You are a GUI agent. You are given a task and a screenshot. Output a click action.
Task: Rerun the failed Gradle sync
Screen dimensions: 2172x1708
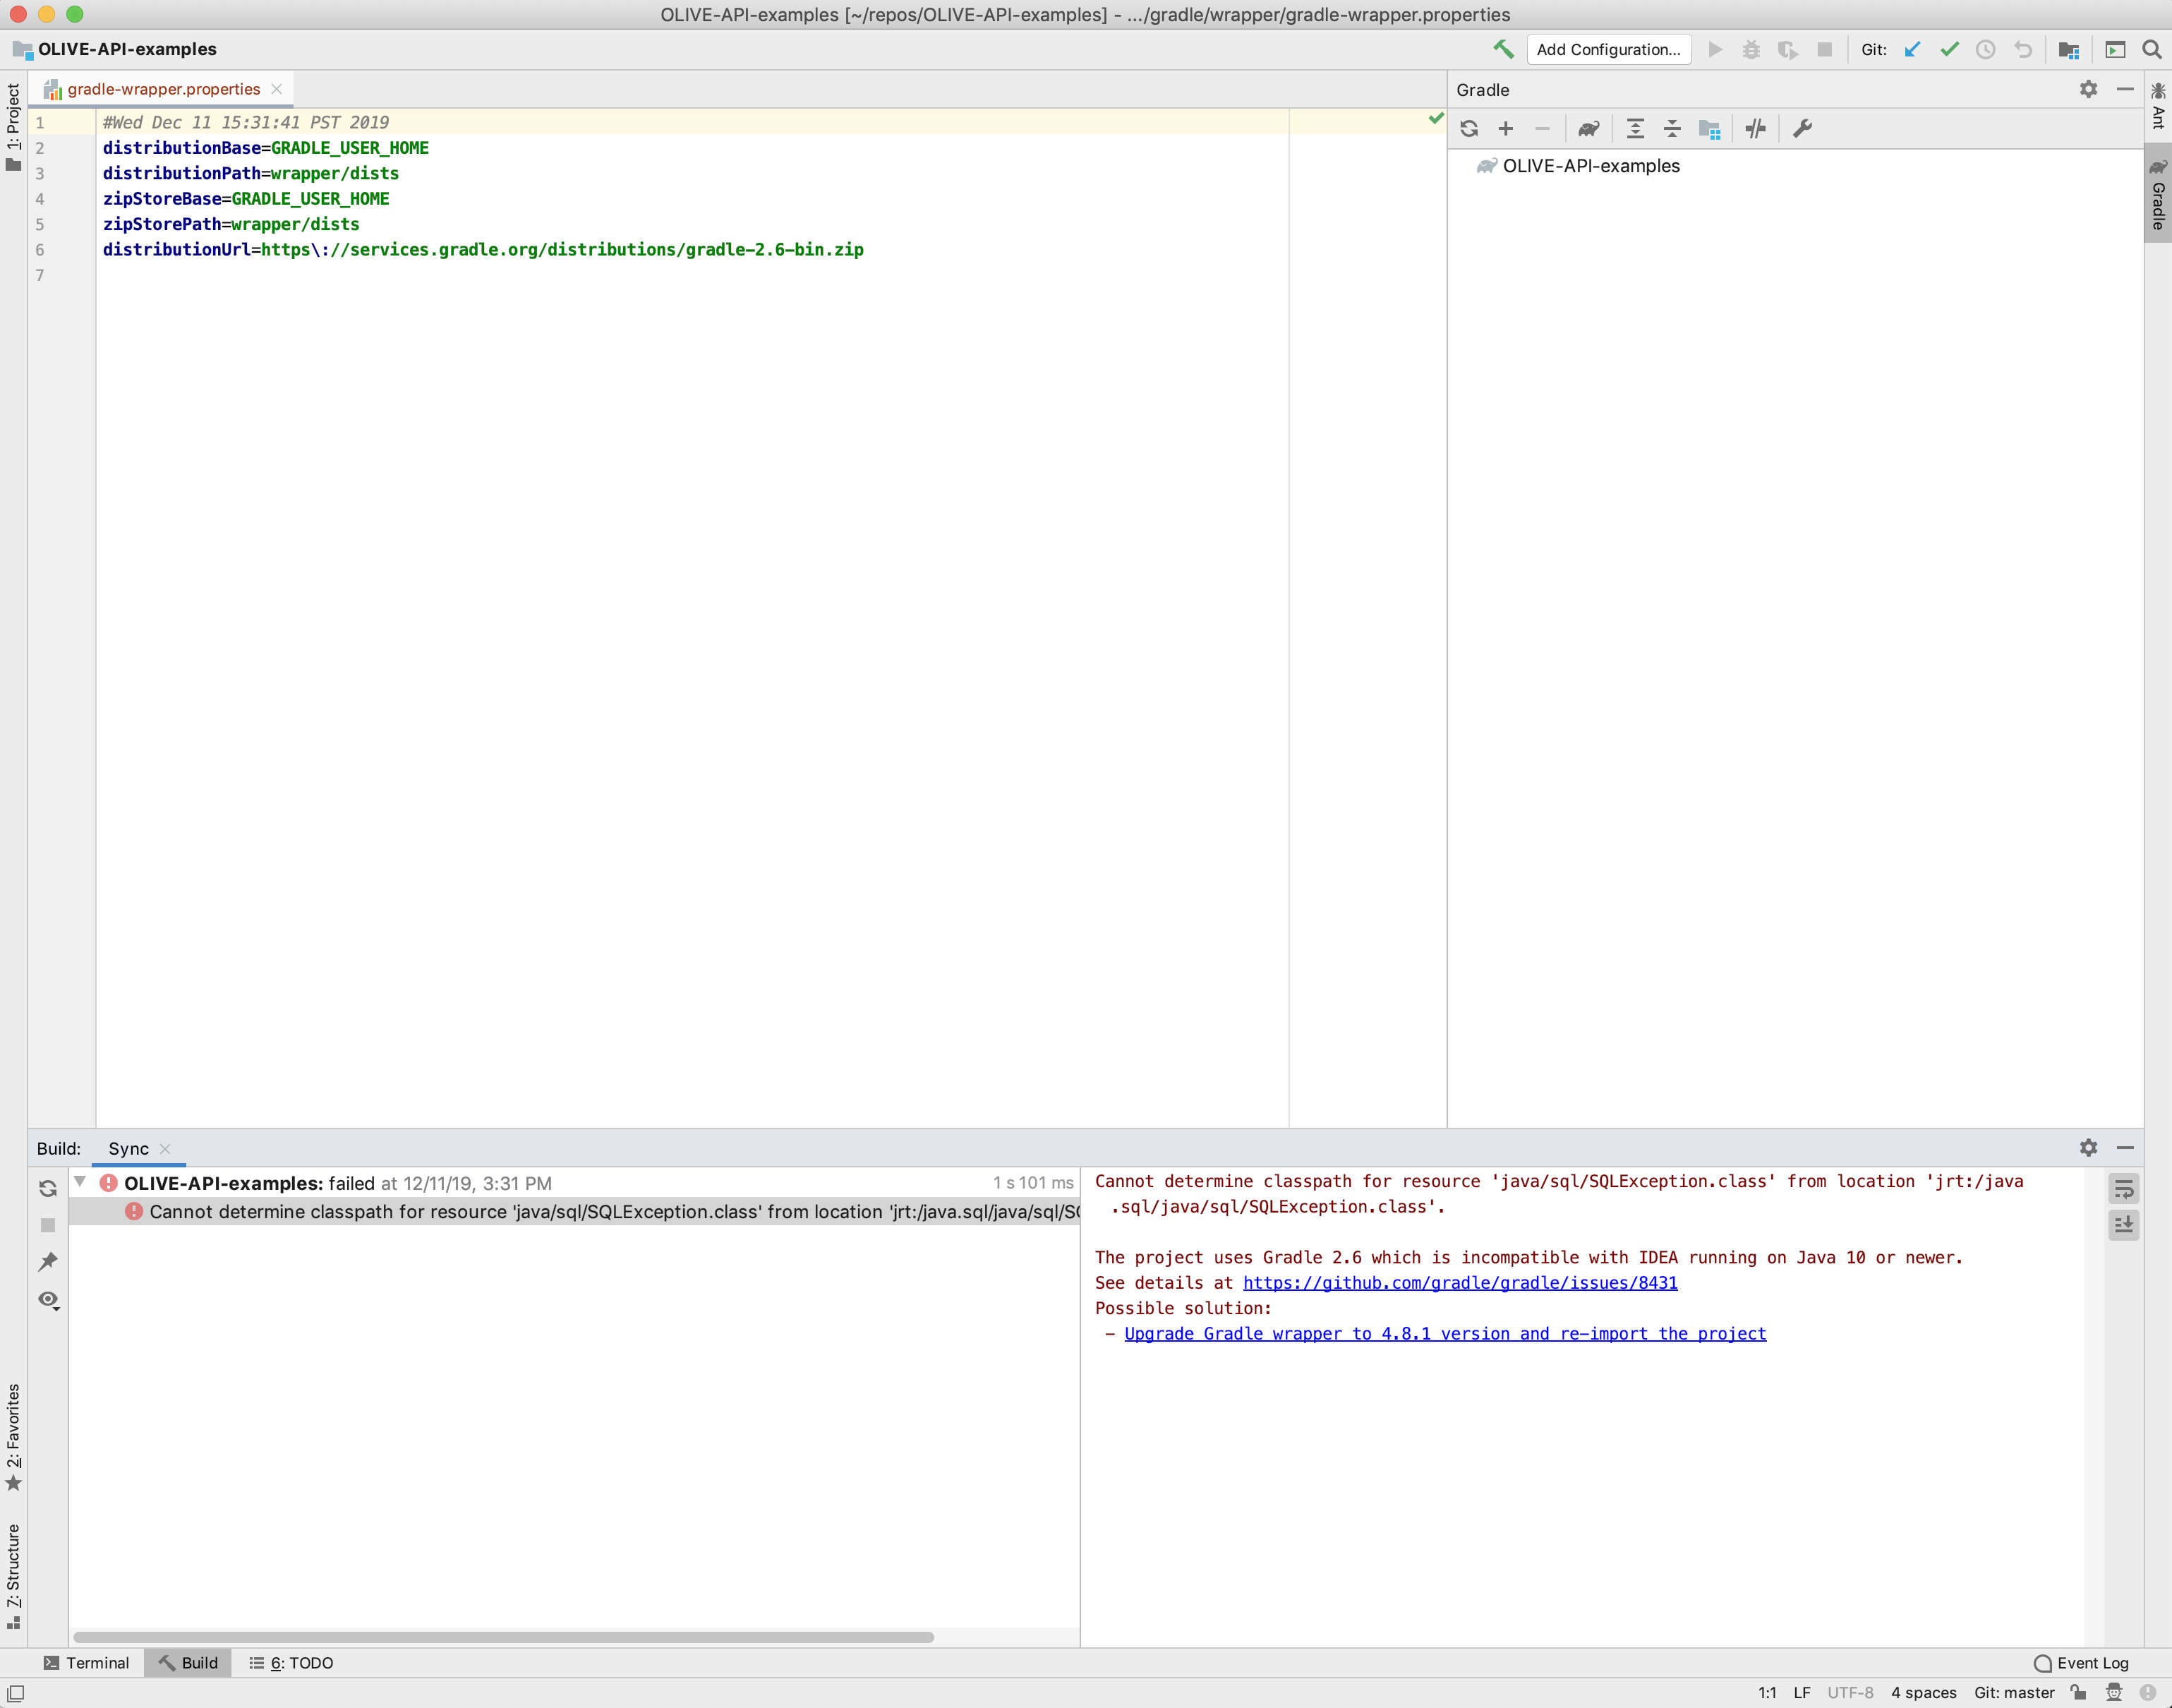(48, 1188)
